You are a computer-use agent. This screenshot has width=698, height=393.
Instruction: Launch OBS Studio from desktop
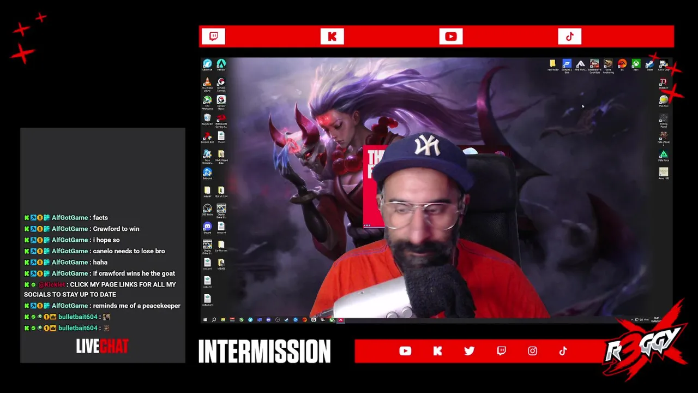pyautogui.click(x=207, y=210)
